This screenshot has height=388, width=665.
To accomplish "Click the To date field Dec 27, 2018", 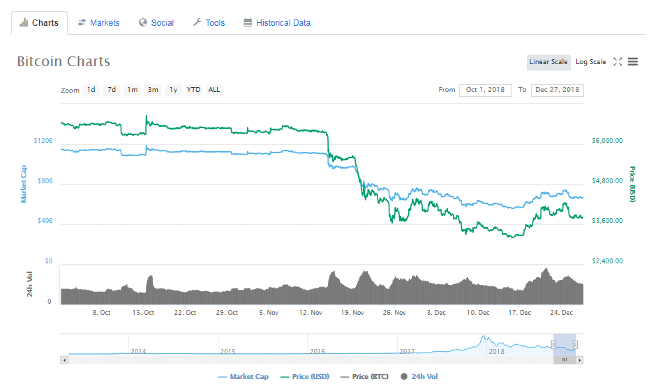I will (x=558, y=91).
